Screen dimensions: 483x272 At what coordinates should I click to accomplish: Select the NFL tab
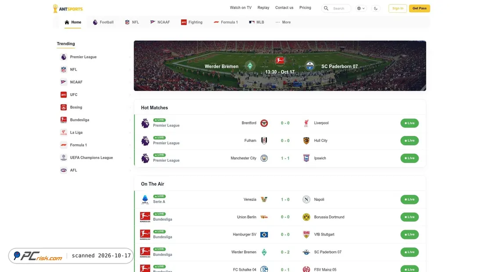coord(132,22)
